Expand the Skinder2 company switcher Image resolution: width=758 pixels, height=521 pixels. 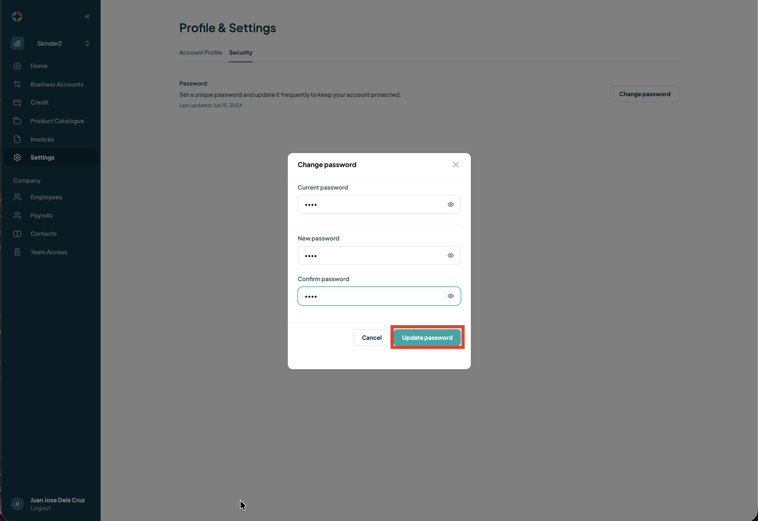(x=87, y=43)
